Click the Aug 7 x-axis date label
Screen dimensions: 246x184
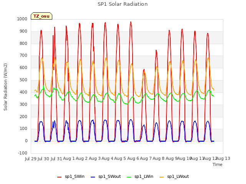click(146, 158)
